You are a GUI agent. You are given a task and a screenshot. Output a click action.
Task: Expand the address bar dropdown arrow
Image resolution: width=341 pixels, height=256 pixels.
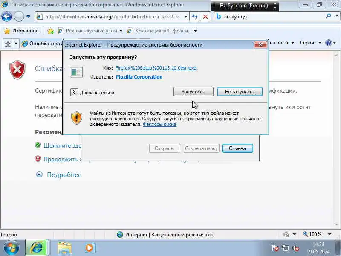[185, 17]
